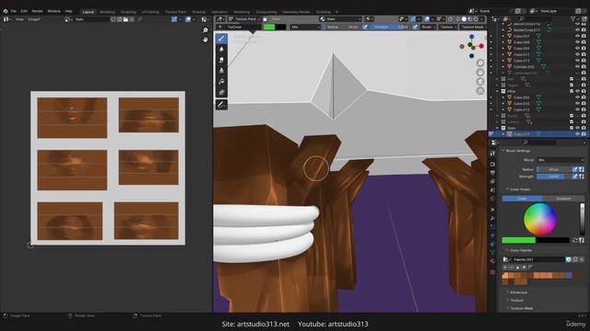Open the Material properties tab

pos(492,261)
